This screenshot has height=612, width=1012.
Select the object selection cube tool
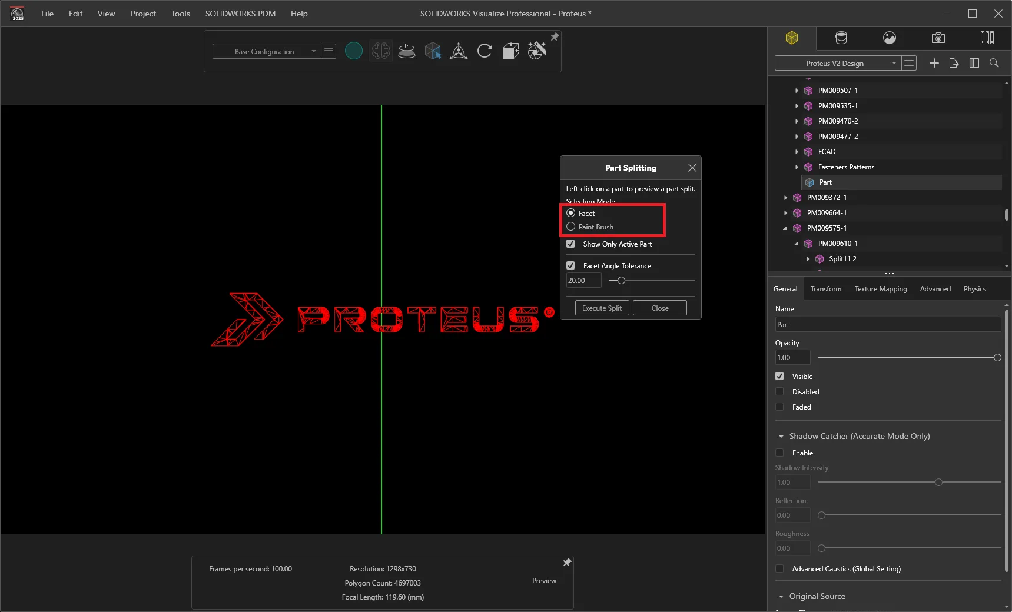coord(433,51)
